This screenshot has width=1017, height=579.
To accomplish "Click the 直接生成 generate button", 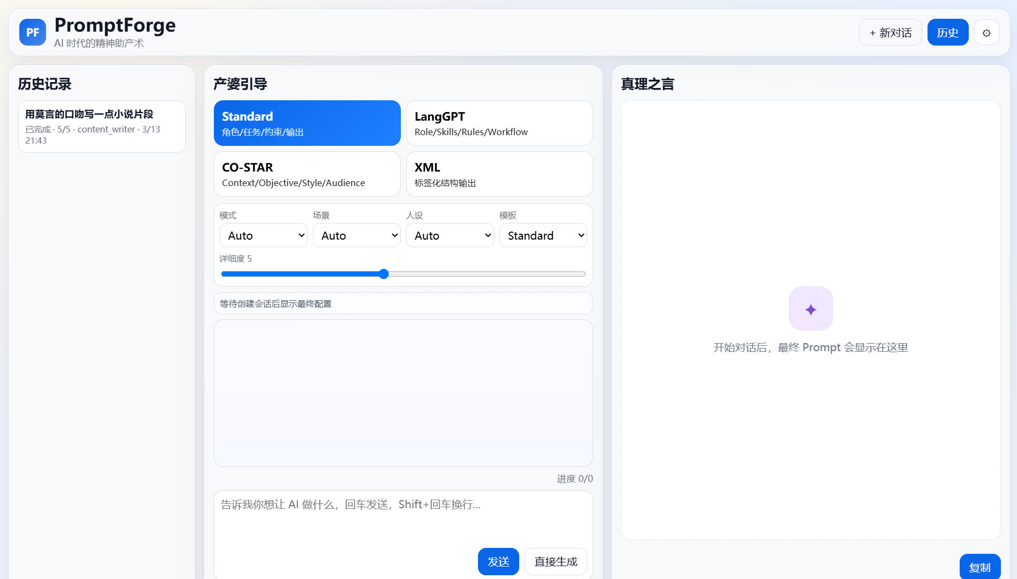I will (x=556, y=561).
